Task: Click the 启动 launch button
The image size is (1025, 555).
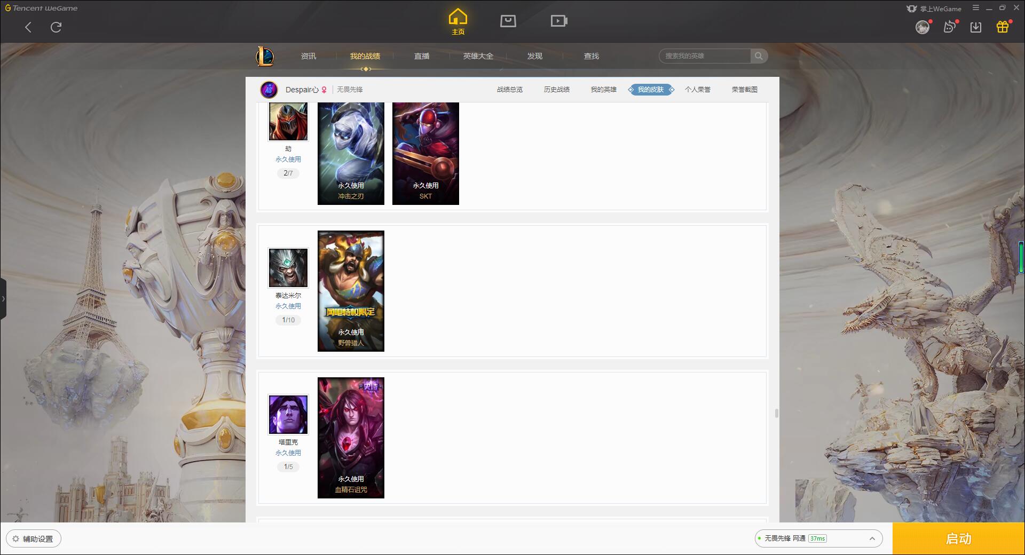Action: (x=958, y=538)
